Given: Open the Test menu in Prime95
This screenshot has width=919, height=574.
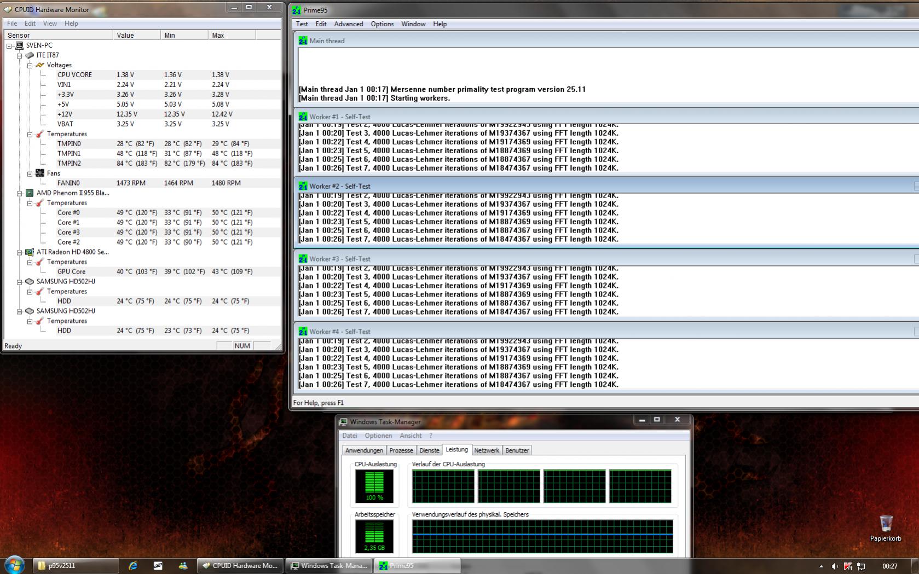Looking at the screenshot, I should click(x=302, y=24).
